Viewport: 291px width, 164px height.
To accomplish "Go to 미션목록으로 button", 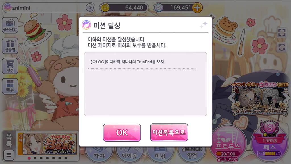I will (169, 132).
